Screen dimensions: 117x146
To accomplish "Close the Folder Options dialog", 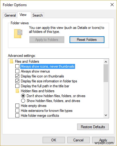I will point(112,5).
